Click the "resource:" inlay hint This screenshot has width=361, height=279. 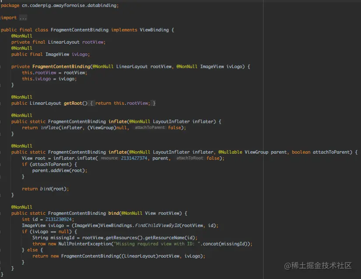pos(109,158)
